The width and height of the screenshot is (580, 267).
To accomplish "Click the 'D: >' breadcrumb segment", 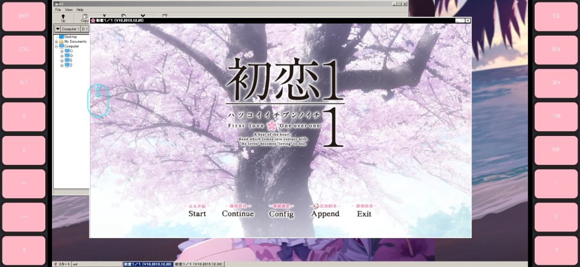I will point(85,29).
